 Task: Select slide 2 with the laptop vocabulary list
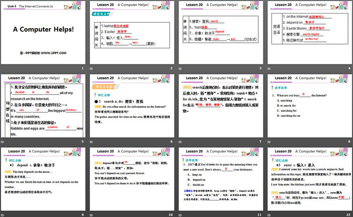point(132,32)
